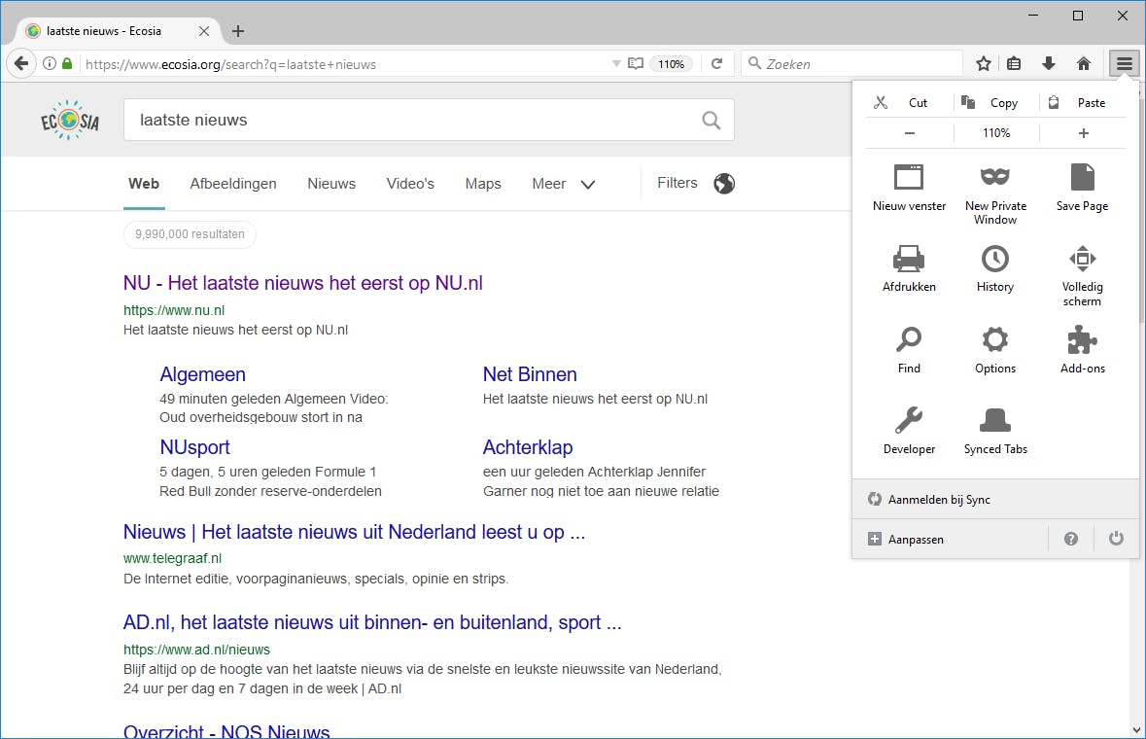
Task: Show bookmarks list icon in toolbar
Action: pos(1014,63)
